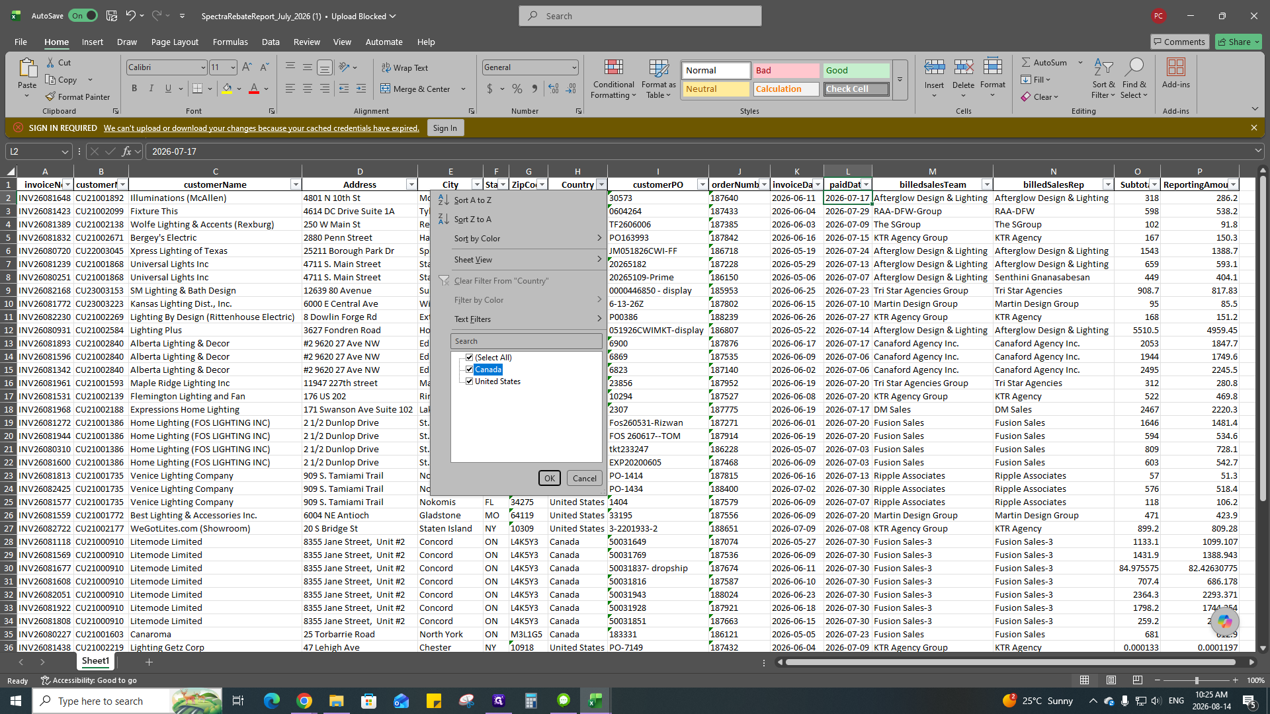Switch to the Page Layout tab
The width and height of the screenshot is (1270, 714).
[x=175, y=42]
